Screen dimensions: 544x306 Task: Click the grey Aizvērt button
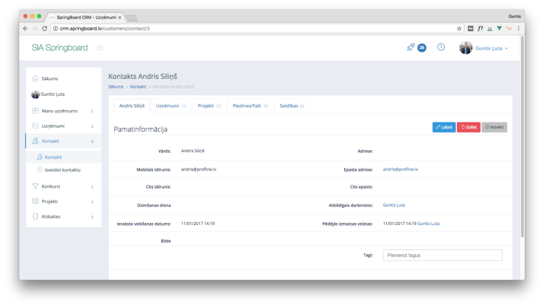click(x=494, y=127)
